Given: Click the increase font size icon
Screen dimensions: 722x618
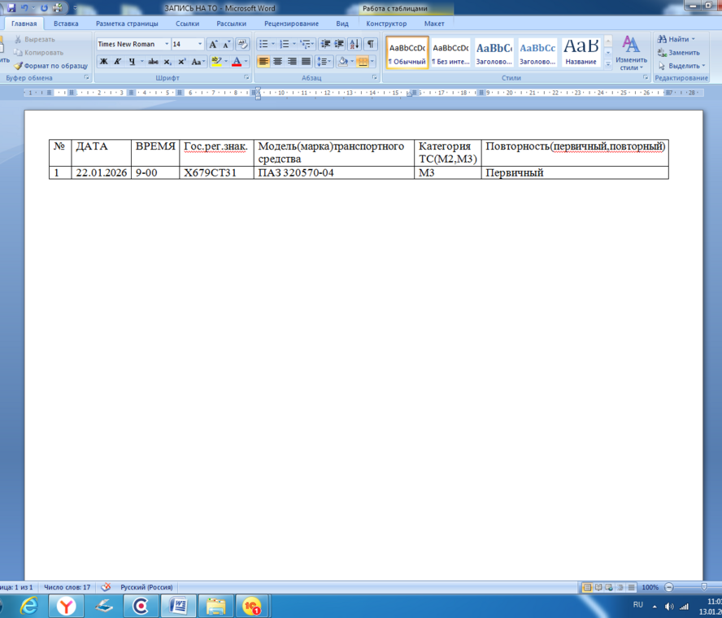Looking at the screenshot, I should click(x=213, y=44).
